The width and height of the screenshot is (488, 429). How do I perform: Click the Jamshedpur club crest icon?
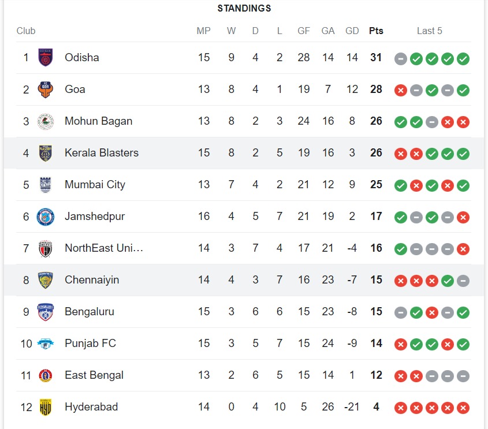pyautogui.click(x=45, y=217)
